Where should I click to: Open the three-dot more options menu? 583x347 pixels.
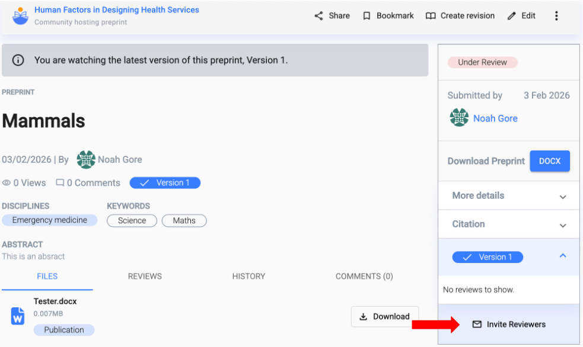(x=556, y=16)
